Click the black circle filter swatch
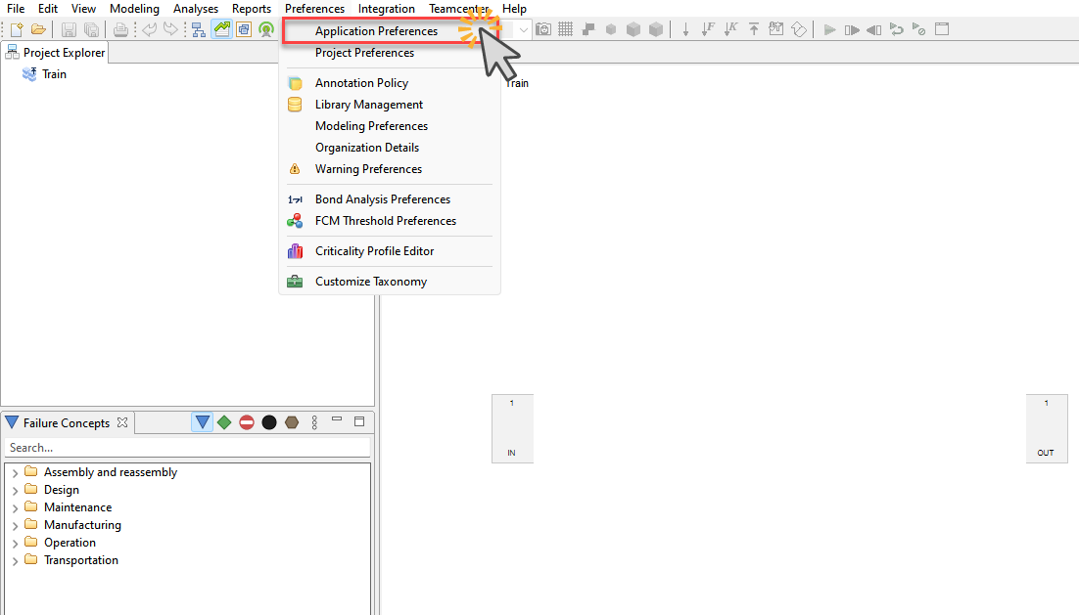 tap(268, 421)
